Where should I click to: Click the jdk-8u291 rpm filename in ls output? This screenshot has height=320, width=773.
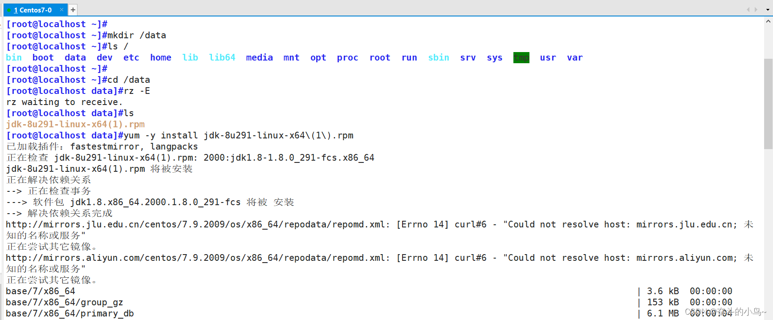75,125
